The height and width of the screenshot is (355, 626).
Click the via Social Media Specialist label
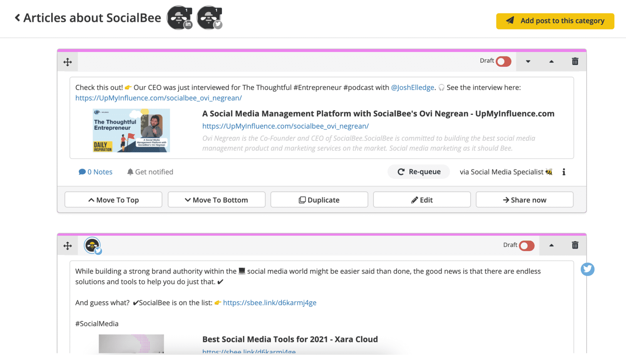[x=506, y=172]
